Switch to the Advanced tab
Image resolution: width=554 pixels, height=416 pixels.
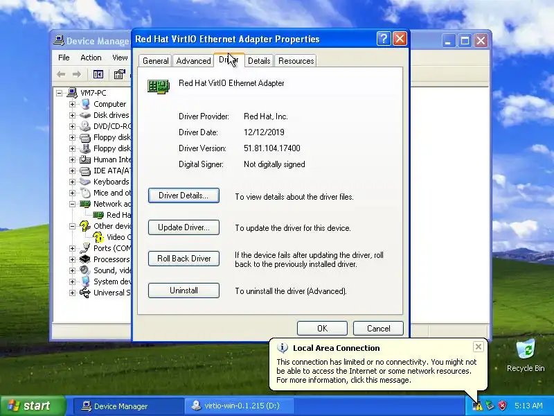(193, 61)
